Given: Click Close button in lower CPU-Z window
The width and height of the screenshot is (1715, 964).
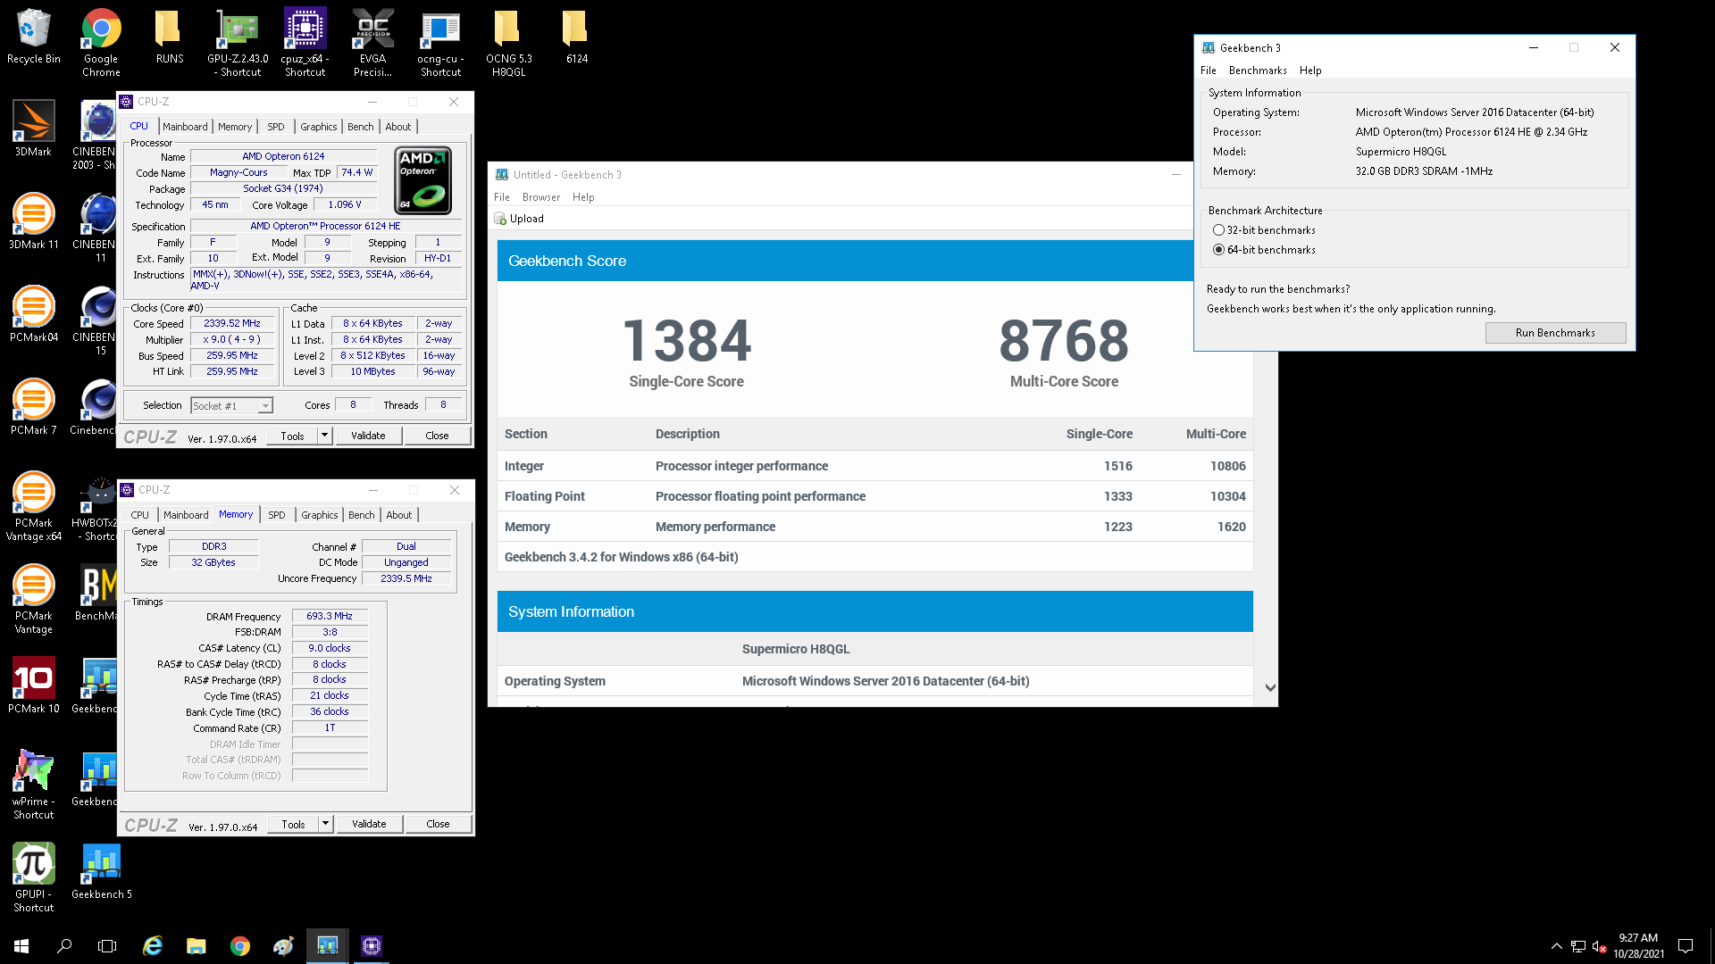Looking at the screenshot, I should click(438, 824).
